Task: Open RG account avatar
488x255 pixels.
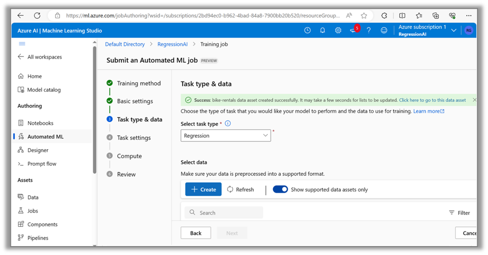Action: [468, 31]
